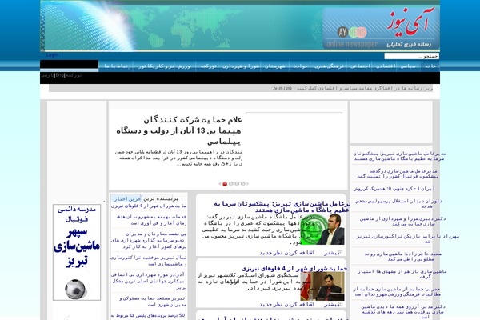Click the soccer ball image in the football school ad
Viewport: 480px width, 320px height.
point(75,289)
